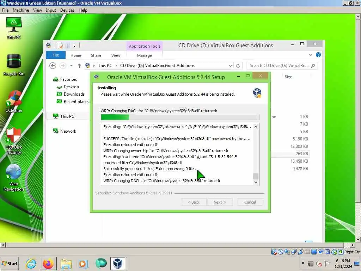
Task: Click the Action Center flag tray icon
Action: pyautogui.click(x=328, y=263)
